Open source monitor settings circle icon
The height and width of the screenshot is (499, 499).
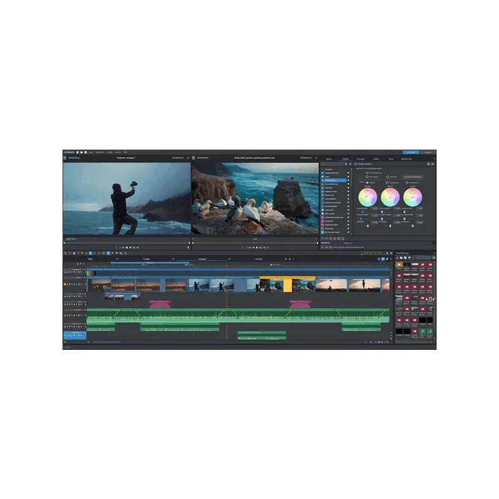(316, 158)
